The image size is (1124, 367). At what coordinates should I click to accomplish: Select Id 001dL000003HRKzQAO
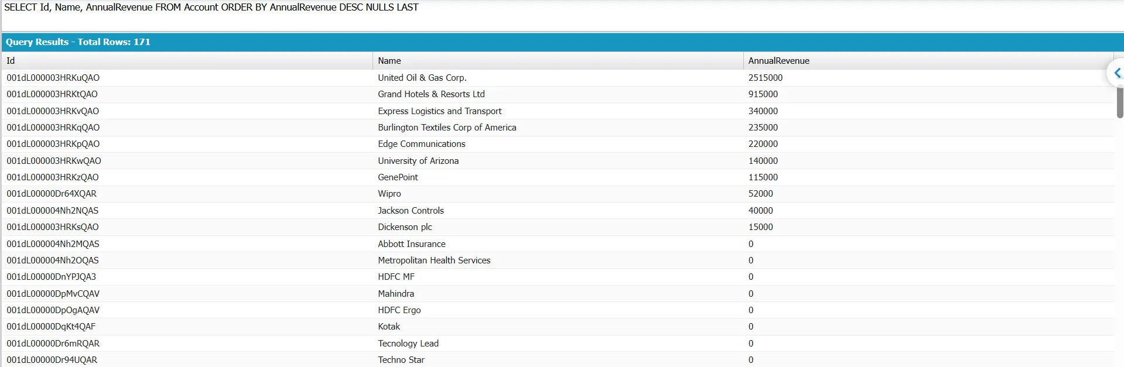click(53, 177)
